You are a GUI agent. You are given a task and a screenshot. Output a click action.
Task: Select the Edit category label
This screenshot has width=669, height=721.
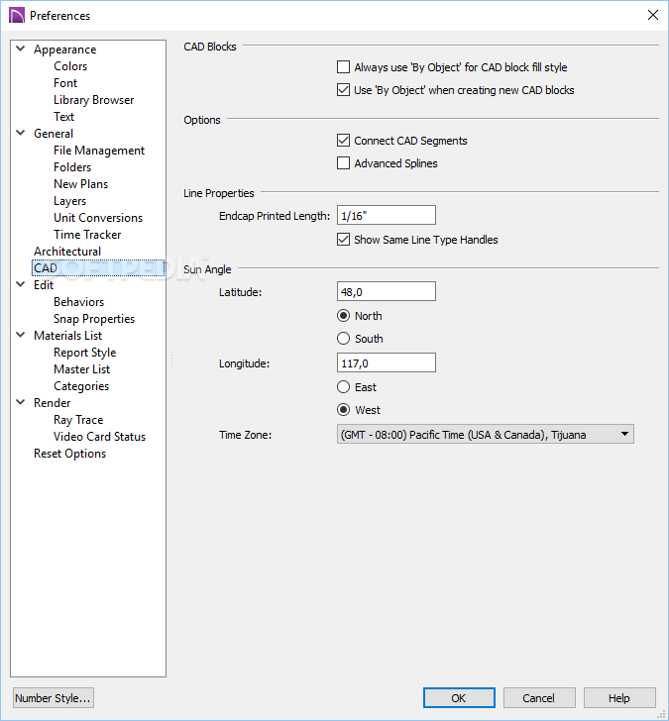(44, 285)
